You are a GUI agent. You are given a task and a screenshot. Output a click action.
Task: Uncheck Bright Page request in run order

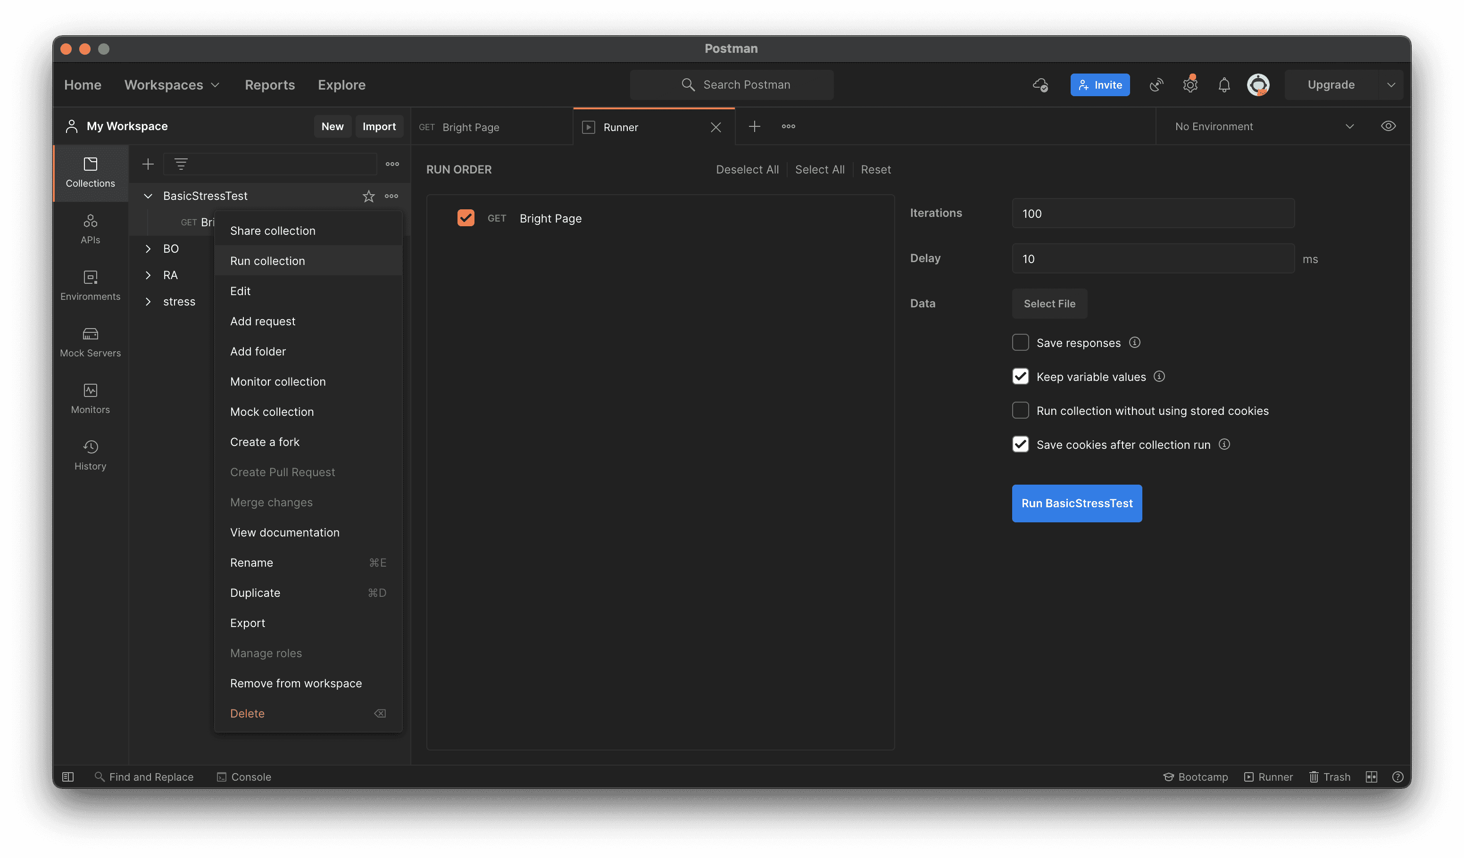tap(466, 218)
